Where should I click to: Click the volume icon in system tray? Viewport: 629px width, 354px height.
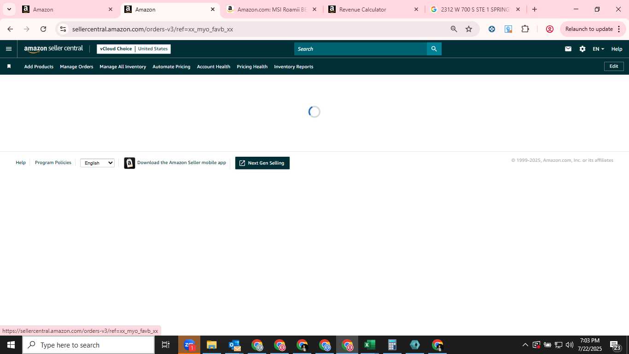[x=570, y=345]
